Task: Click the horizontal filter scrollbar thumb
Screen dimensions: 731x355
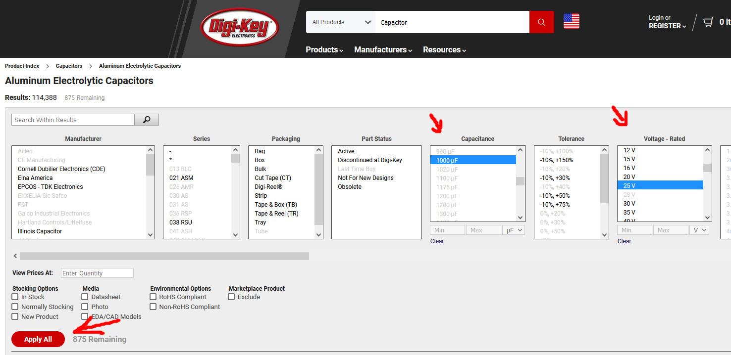Action: tap(164, 256)
